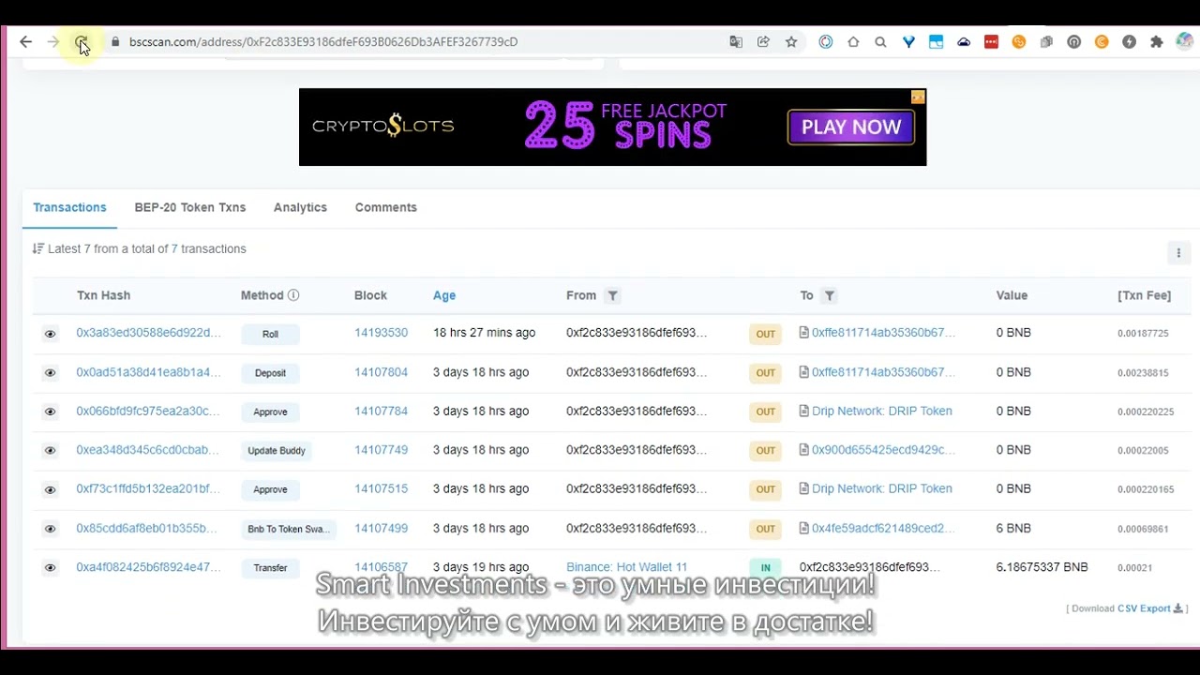Open the home icon extension
The height and width of the screenshot is (675, 1200).
click(853, 41)
